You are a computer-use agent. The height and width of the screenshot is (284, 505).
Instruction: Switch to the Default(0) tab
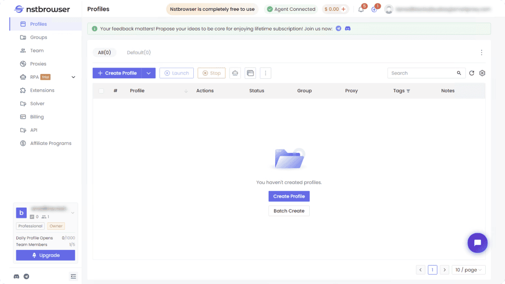pyautogui.click(x=139, y=52)
